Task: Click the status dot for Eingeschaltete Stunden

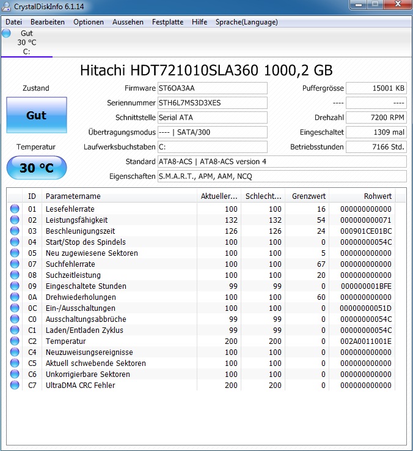Action: (x=15, y=286)
